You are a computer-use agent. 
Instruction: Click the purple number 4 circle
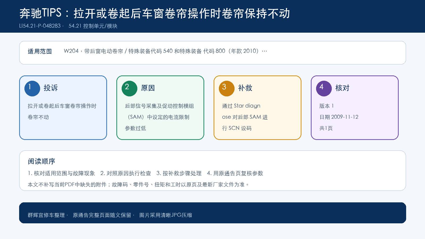pos(324,88)
